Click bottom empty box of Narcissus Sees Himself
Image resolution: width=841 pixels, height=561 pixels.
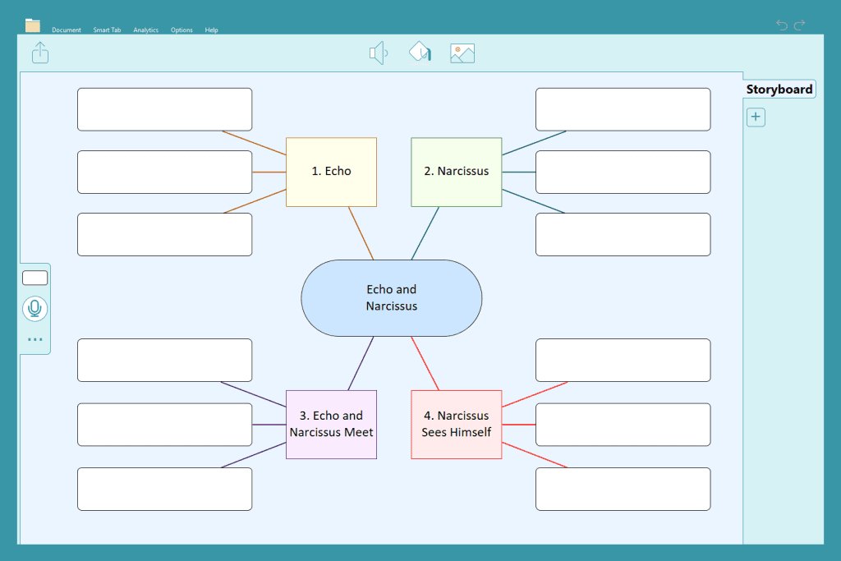pyautogui.click(x=623, y=490)
